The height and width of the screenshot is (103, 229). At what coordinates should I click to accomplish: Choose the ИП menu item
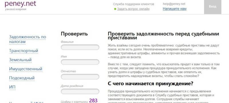coord(12,87)
